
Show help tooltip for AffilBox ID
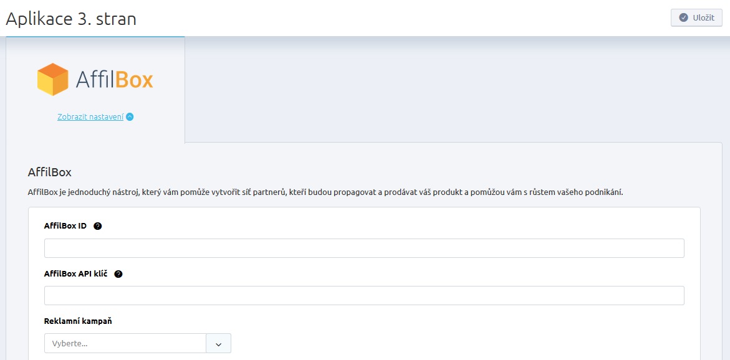pyautogui.click(x=97, y=227)
